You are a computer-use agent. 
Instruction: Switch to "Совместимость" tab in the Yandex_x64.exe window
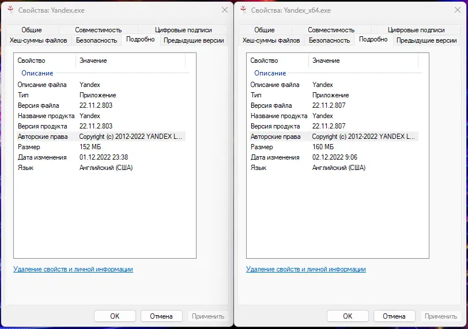click(x=331, y=30)
